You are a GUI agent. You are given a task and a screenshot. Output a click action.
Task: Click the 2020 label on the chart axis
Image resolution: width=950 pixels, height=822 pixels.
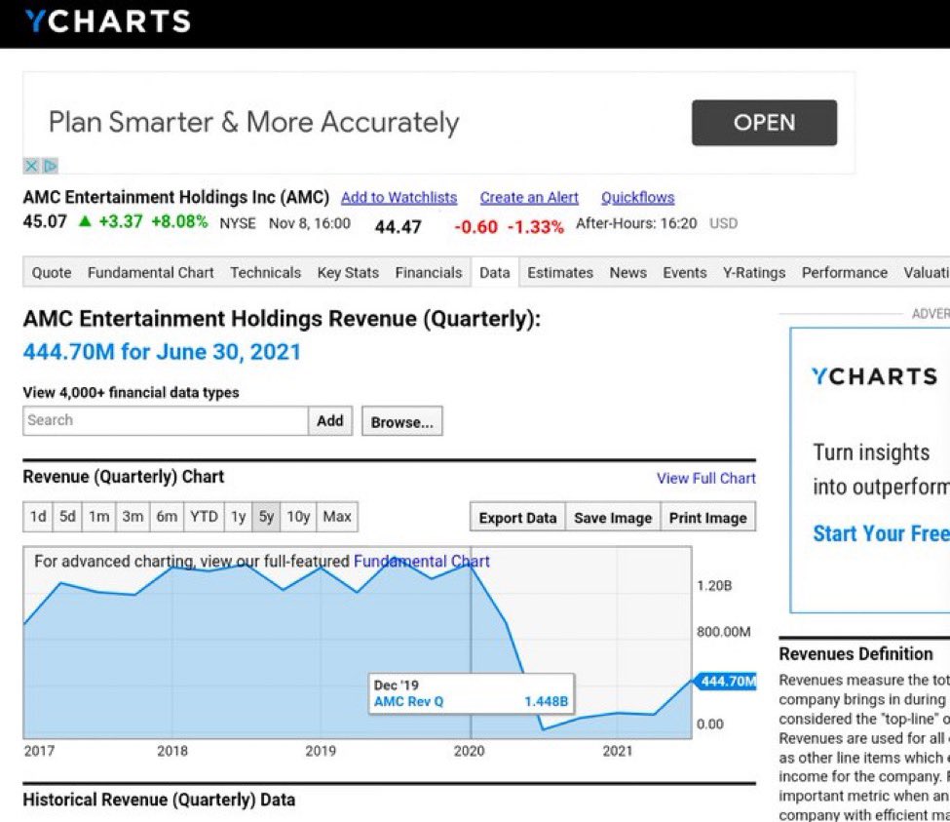click(469, 751)
